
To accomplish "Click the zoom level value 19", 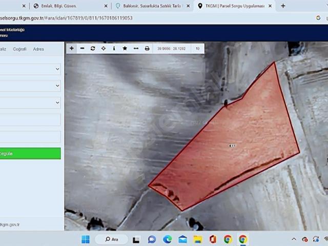I will pyautogui.click(x=197, y=49).
